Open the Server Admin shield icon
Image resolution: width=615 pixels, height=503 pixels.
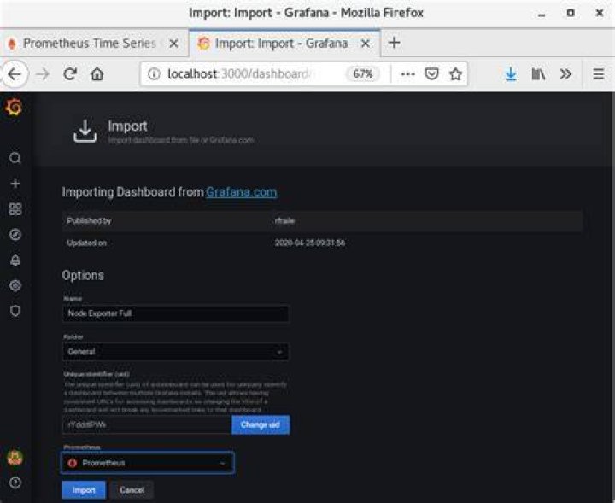[x=15, y=311]
